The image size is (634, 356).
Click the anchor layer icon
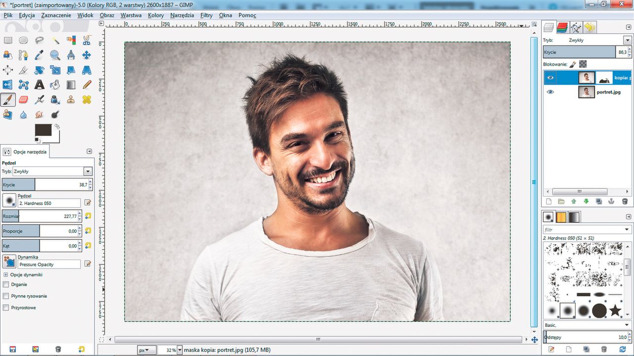612,201
